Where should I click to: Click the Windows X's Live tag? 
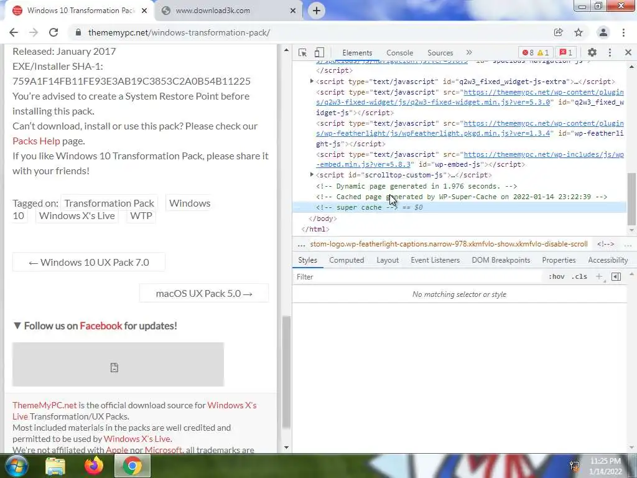point(77,216)
